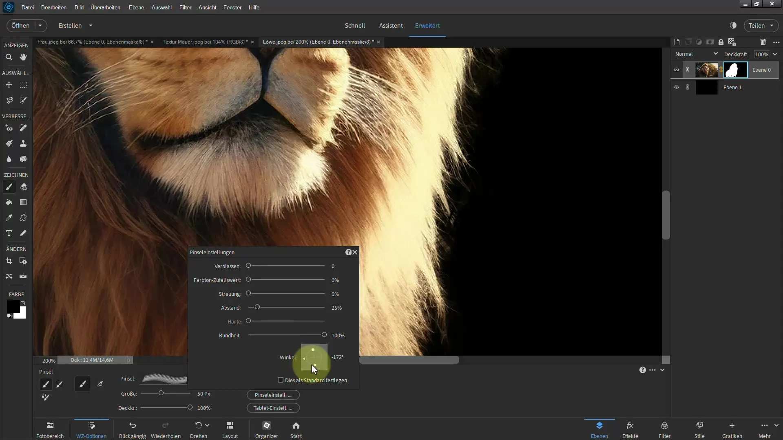Collapse the tool options panel chevron
The height and width of the screenshot is (440, 783).
(x=662, y=370)
